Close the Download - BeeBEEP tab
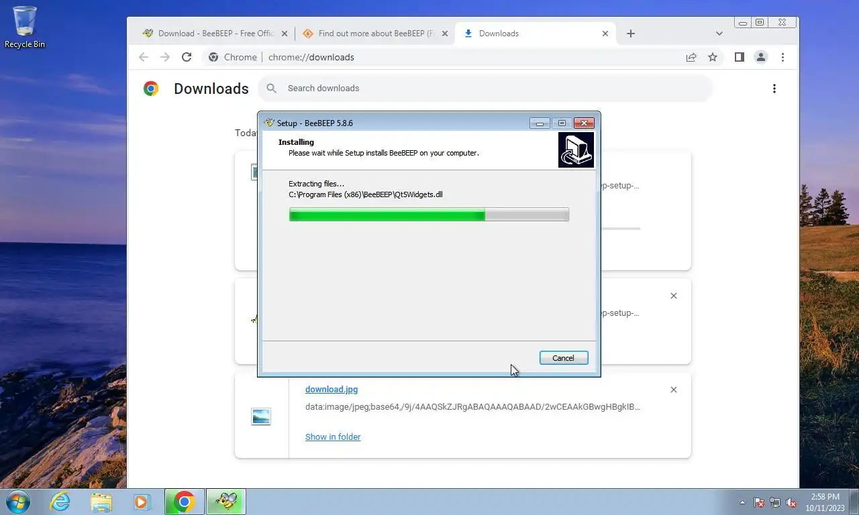 (x=285, y=34)
